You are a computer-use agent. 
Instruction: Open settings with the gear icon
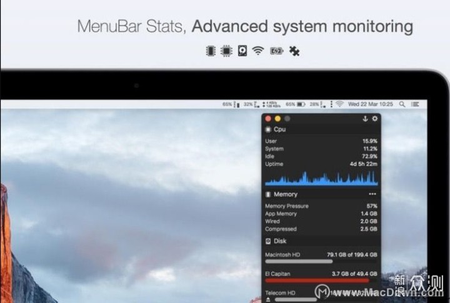point(375,119)
